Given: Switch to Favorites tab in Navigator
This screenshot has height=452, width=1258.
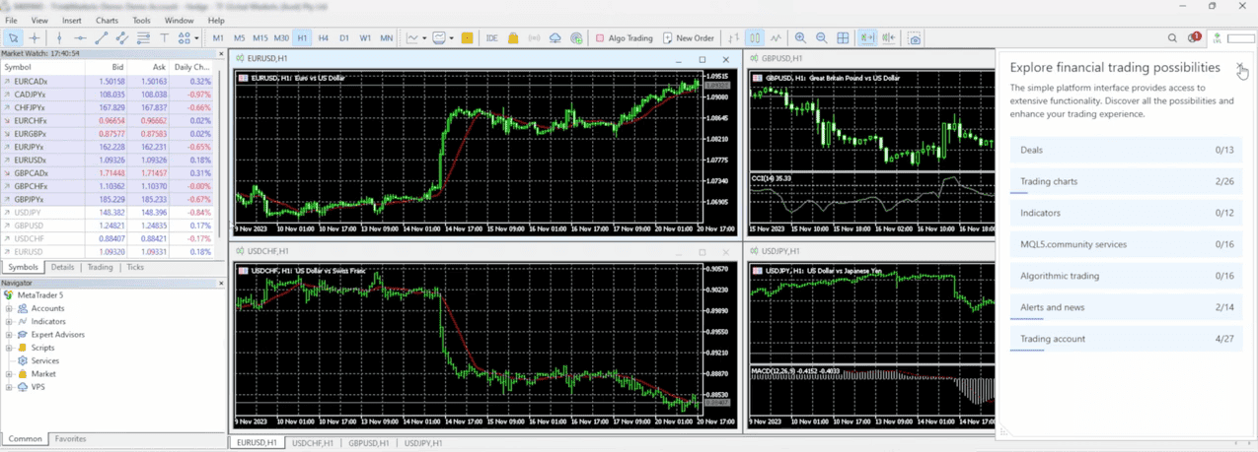Looking at the screenshot, I should pos(70,439).
